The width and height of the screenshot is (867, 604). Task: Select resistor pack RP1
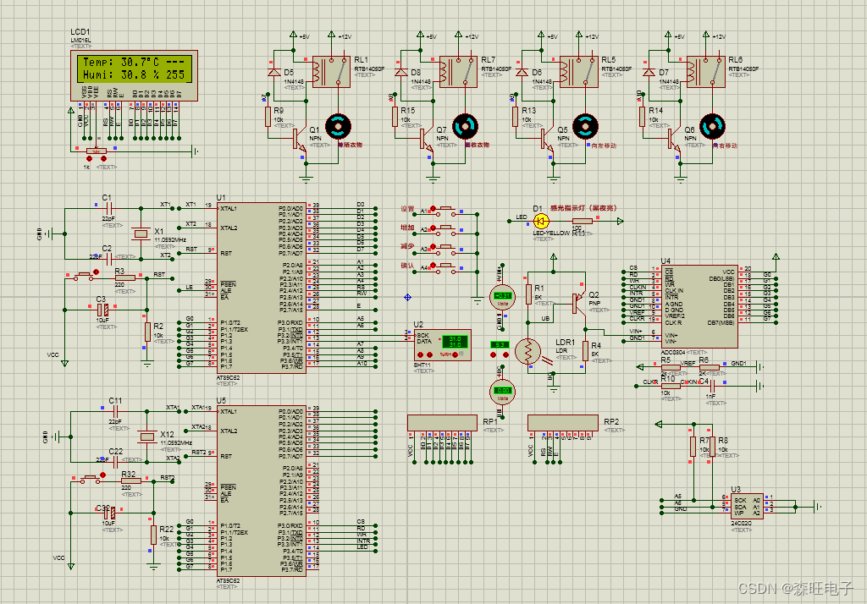(x=442, y=423)
